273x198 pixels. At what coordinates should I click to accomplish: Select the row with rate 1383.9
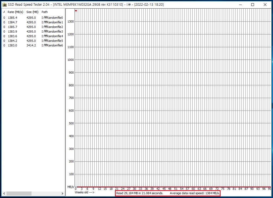coord(33,32)
